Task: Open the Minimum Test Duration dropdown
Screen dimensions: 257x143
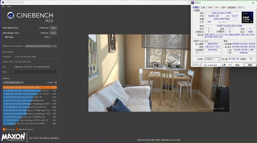Action: coord(41,46)
